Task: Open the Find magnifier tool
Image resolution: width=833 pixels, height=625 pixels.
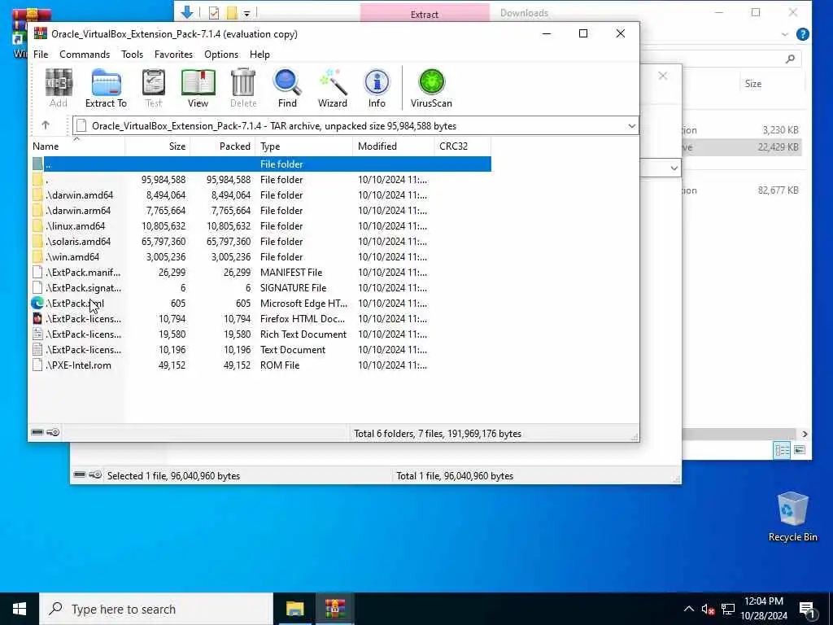Action: coord(287,88)
